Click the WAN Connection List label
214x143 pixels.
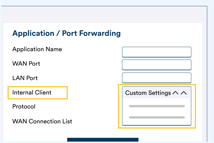42,121
